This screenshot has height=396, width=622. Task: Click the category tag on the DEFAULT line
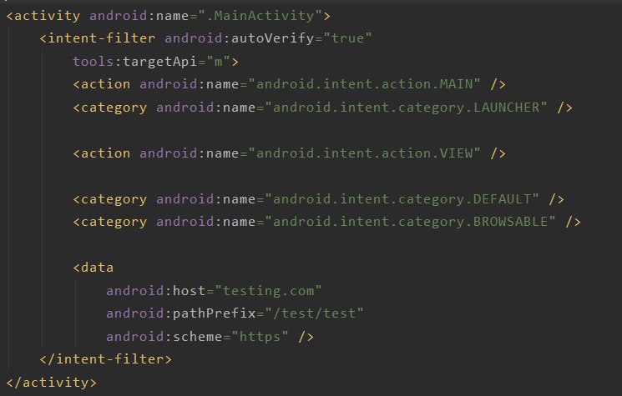tap(110, 198)
